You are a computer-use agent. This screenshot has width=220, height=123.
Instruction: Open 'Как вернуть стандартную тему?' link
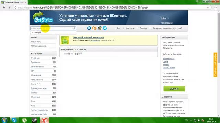pyautogui.click(x=167, y=28)
